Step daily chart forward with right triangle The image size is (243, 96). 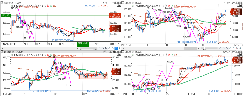[227, 48]
